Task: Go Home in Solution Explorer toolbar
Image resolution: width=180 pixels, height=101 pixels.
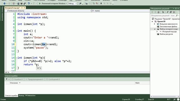Action: click(158, 12)
